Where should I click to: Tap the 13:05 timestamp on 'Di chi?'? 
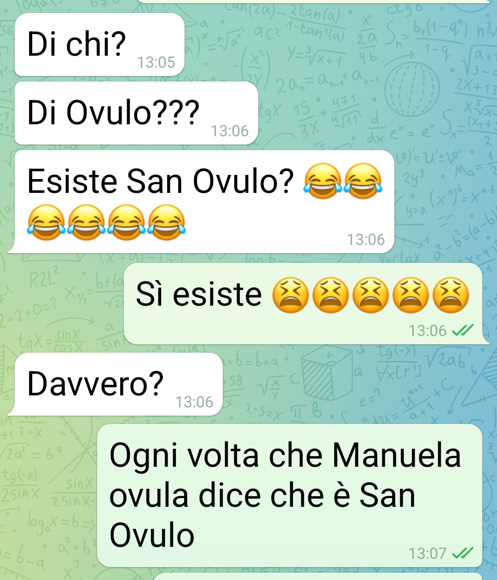pos(156,63)
